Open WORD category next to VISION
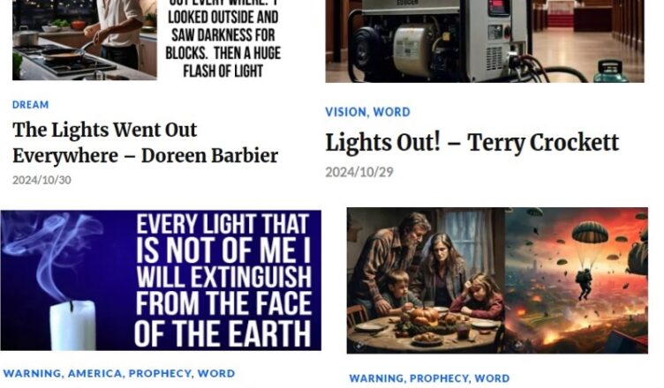 [392, 112]
